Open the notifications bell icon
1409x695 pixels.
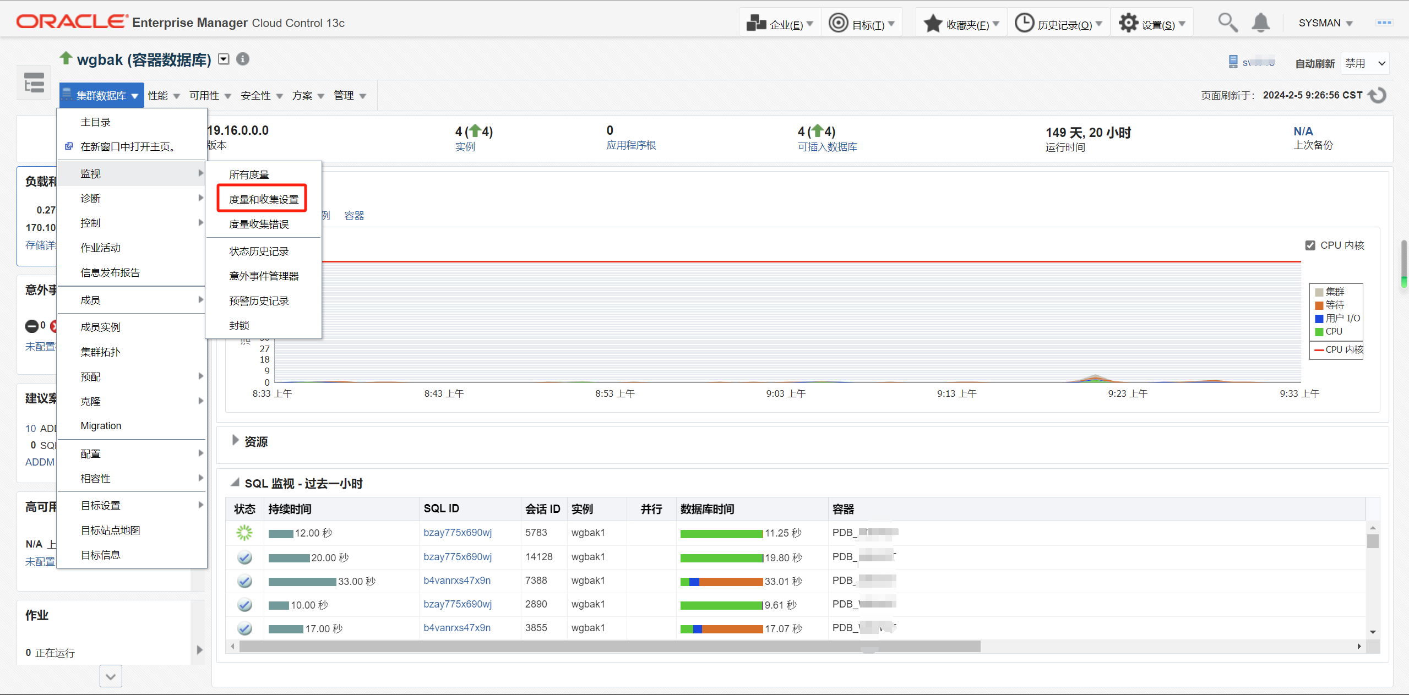point(1260,23)
